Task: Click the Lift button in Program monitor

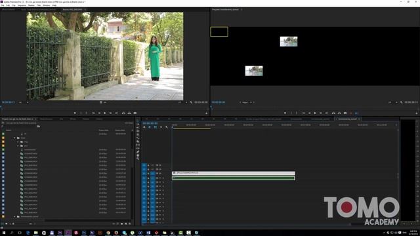Action: 333,113
